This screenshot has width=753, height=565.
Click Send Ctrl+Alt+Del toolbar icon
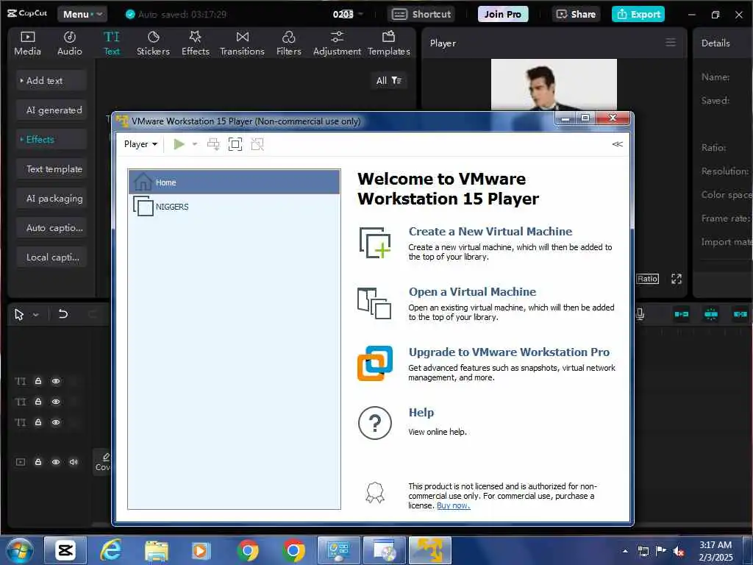[213, 144]
